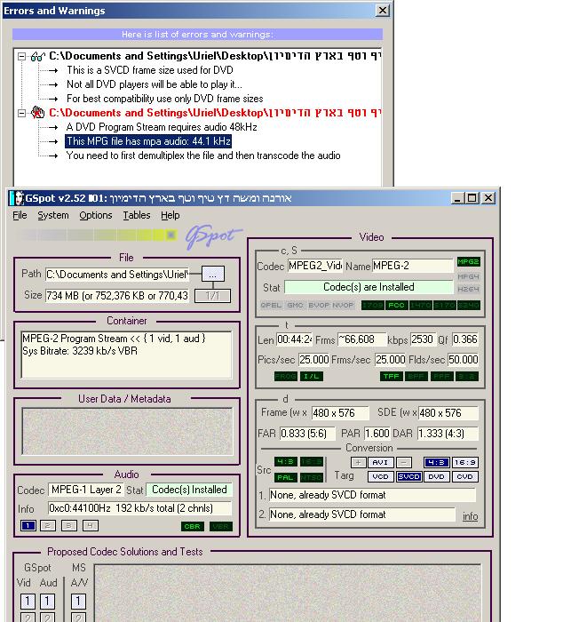Screen dimensions: 563x622
Task: Click the QPEL indicator
Action: tap(271, 305)
